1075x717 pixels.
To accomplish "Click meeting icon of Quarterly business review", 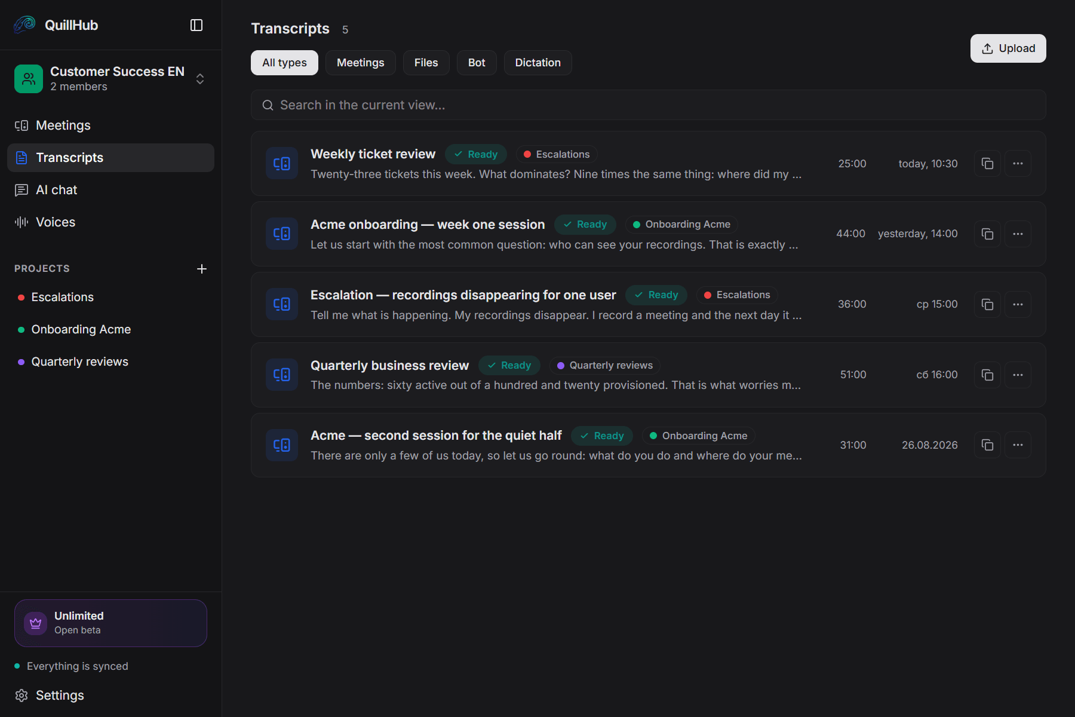I will point(282,375).
